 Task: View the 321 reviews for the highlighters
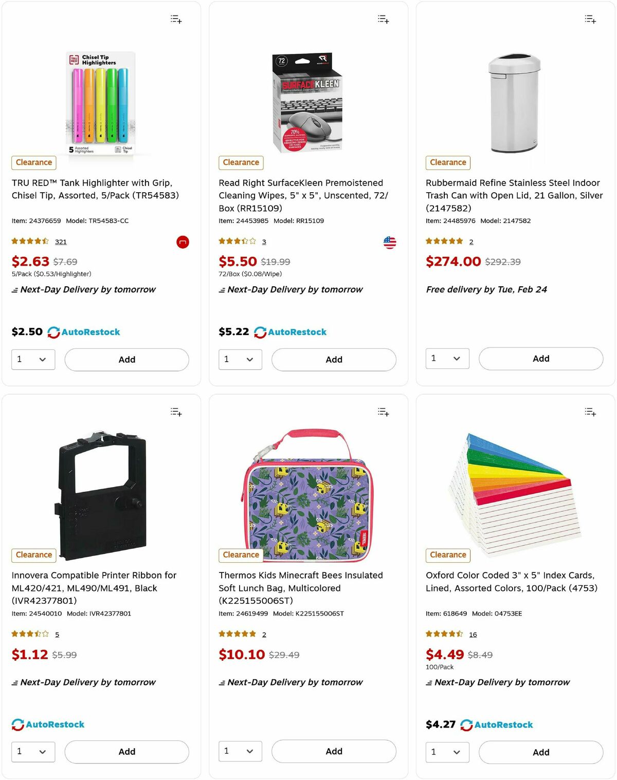pyautogui.click(x=61, y=242)
